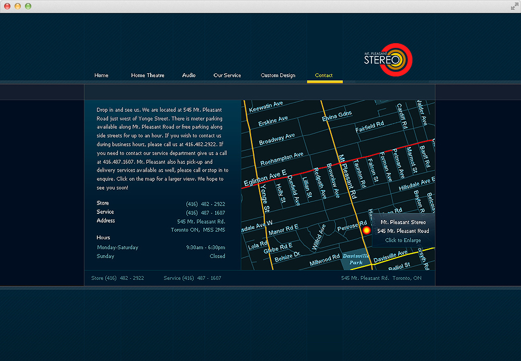Viewport: 521px width, 361px height.
Task: Click the 'Roehampton Ave' map label
Action: [x=282, y=159]
